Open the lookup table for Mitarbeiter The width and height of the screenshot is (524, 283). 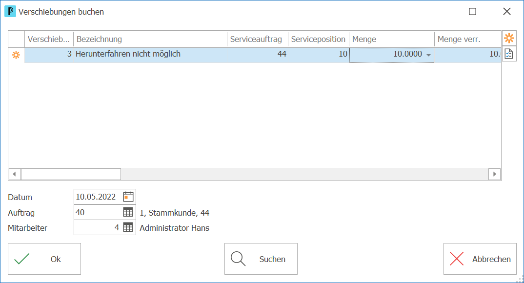(x=128, y=227)
